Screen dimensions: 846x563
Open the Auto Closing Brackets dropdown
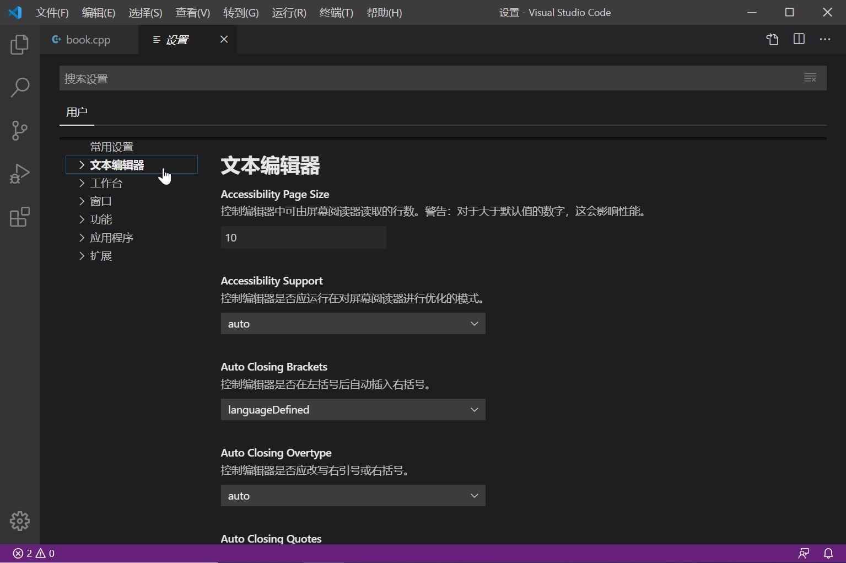pos(353,410)
